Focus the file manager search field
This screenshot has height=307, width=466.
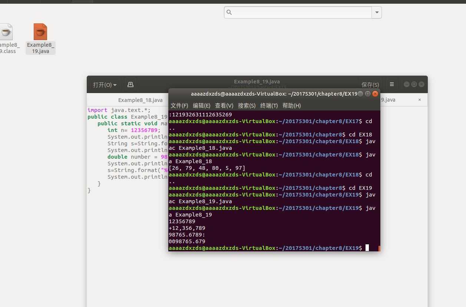tap(298, 12)
